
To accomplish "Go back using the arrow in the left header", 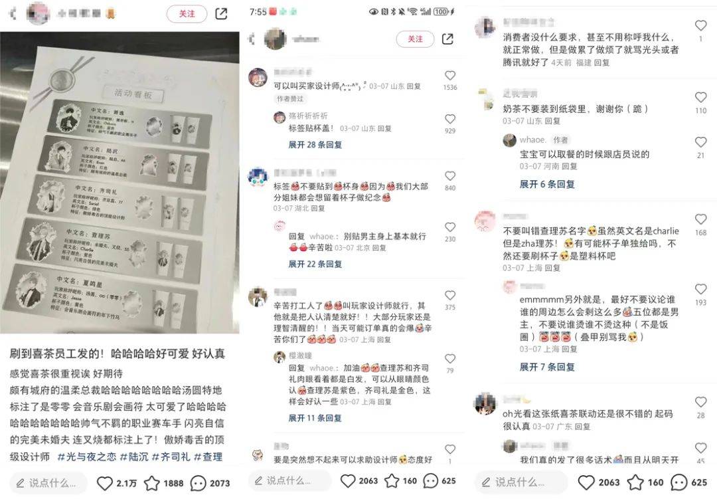I will (x=13, y=14).
